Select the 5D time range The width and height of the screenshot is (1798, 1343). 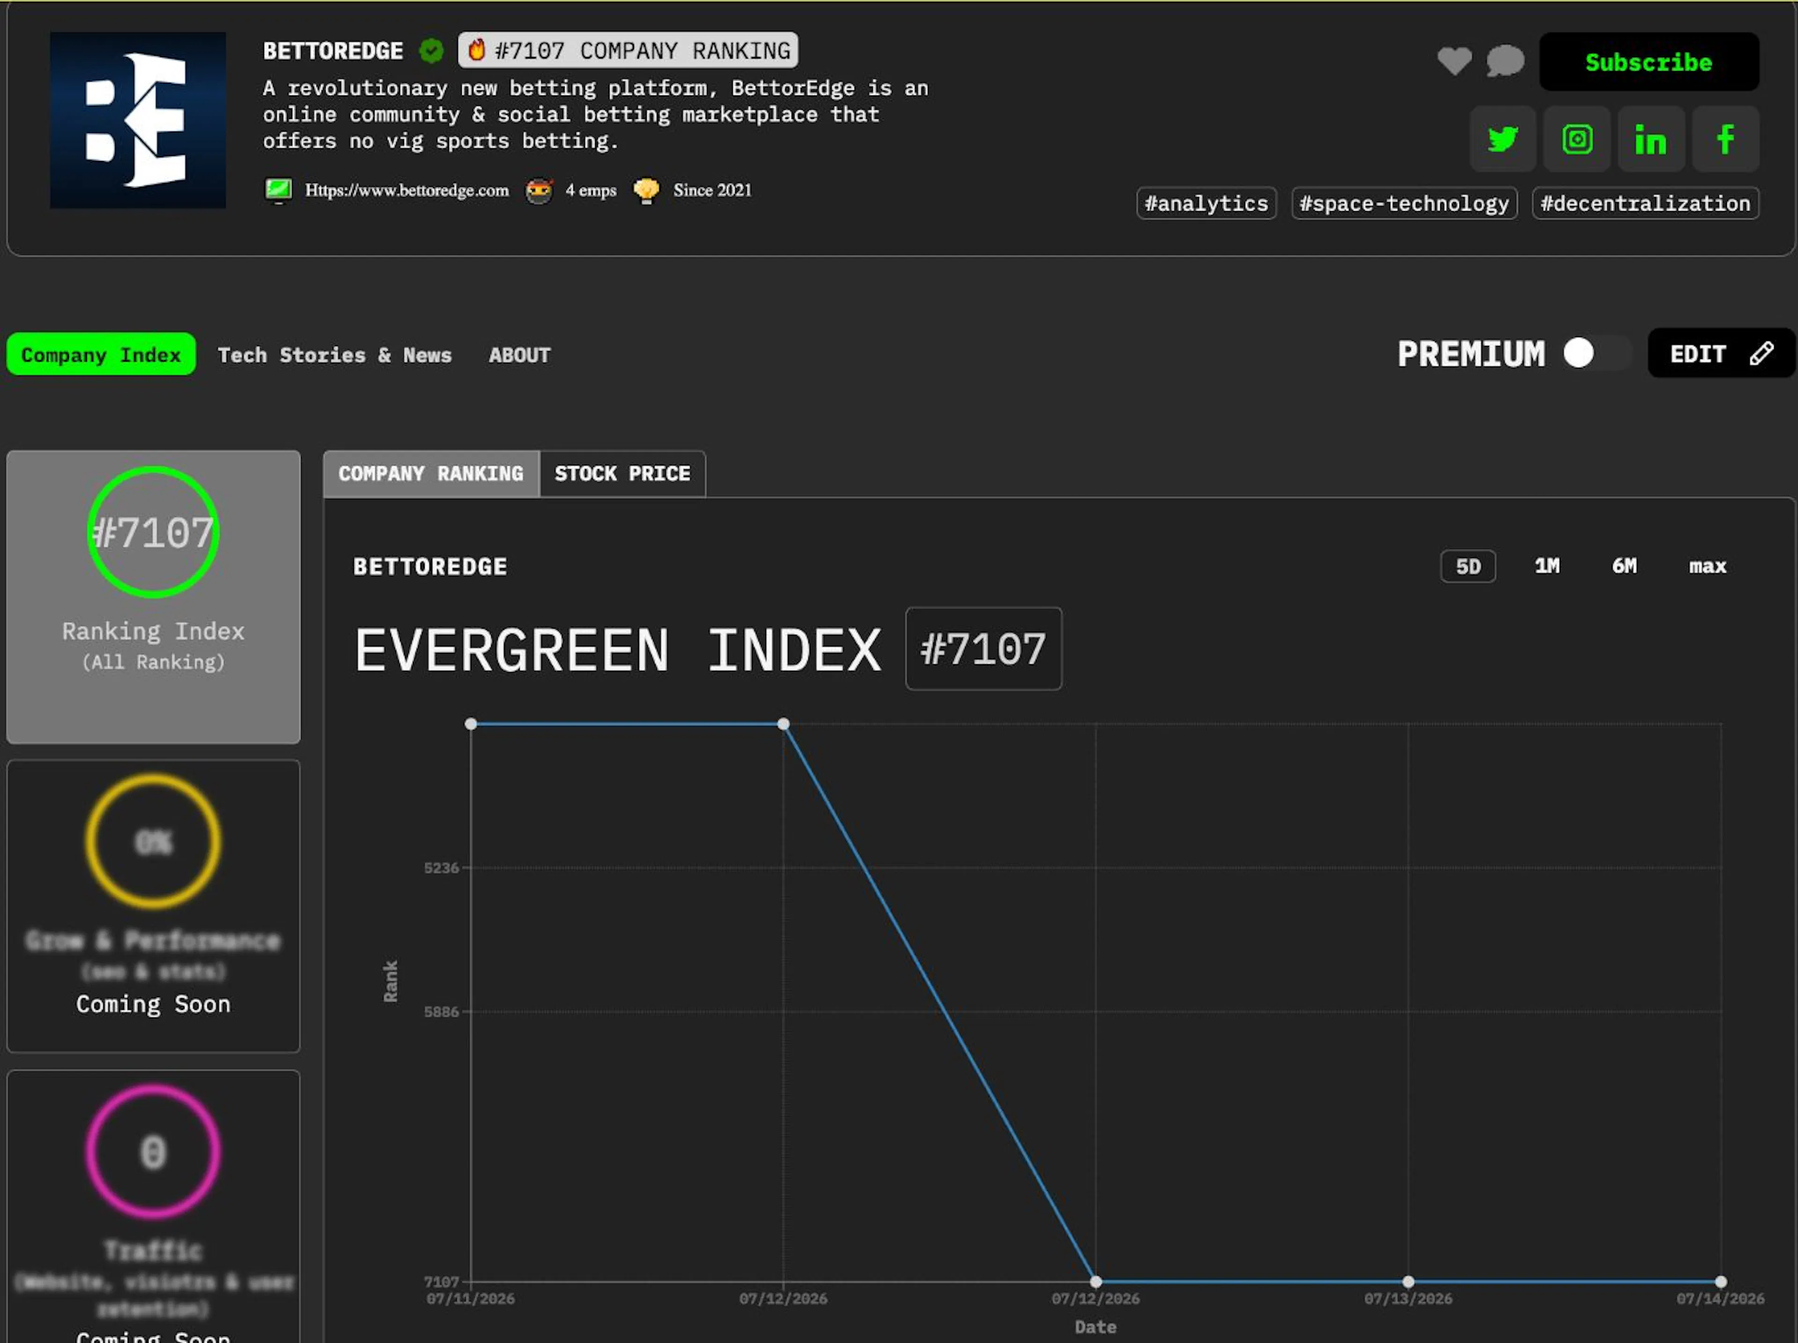pos(1467,566)
